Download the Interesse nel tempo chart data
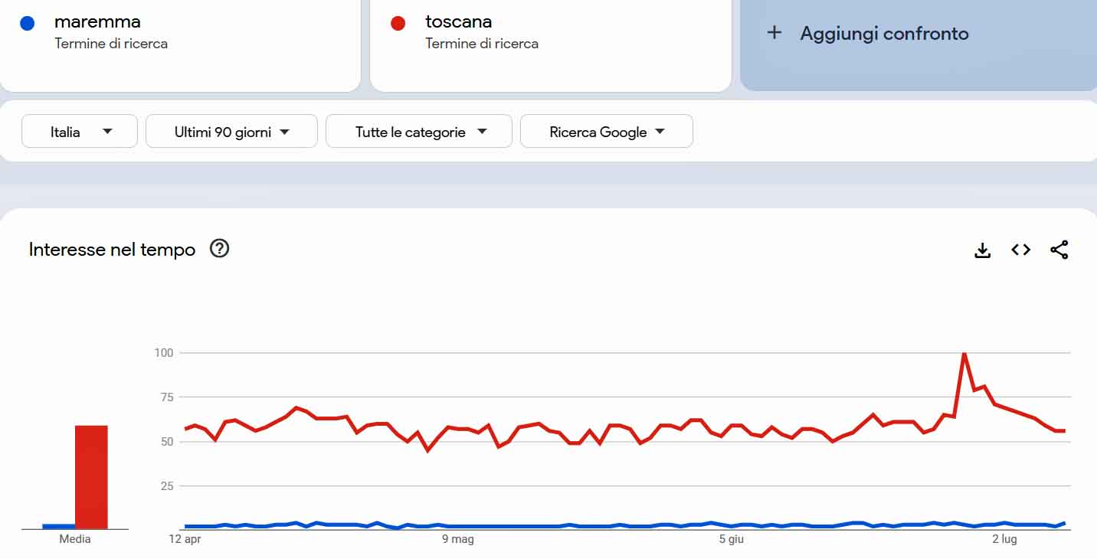The width and height of the screenshot is (1097, 559). click(x=982, y=250)
